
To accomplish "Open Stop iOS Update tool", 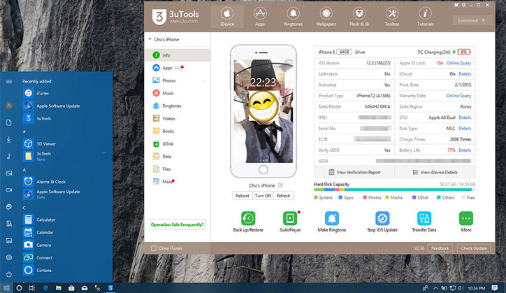I will click(382, 222).
